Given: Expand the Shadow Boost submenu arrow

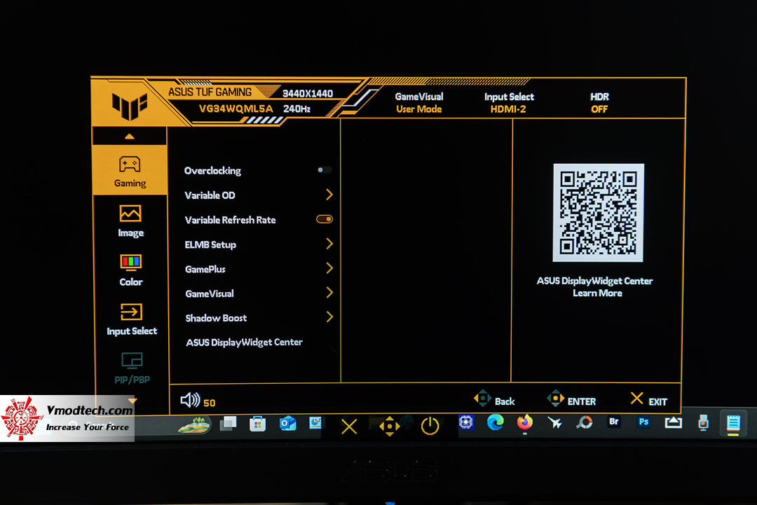Looking at the screenshot, I should tap(329, 317).
